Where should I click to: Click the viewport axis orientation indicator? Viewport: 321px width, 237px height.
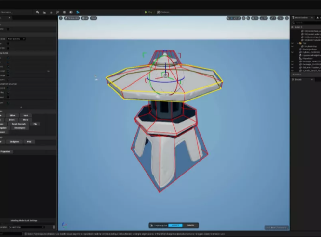click(64, 225)
